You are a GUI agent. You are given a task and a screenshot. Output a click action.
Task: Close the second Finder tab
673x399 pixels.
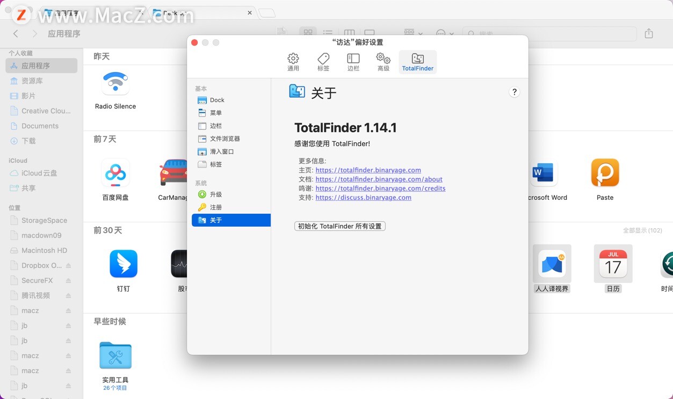point(250,13)
